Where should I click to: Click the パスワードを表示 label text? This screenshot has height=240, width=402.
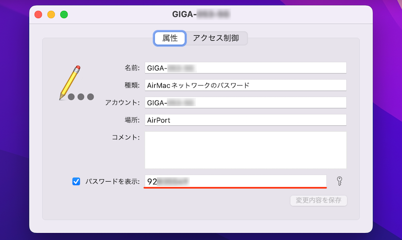pyautogui.click(x=113, y=182)
